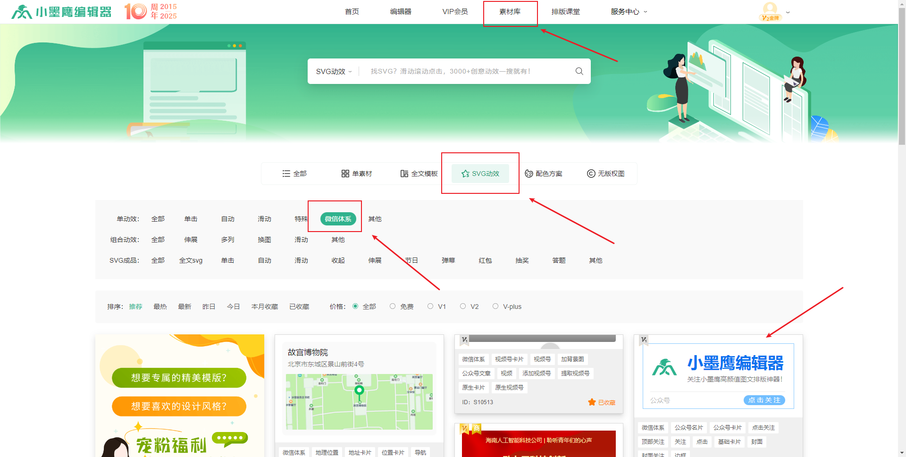Screen dimensions: 906x457
Task: Select 答题 in SVG成品 row
Action: coord(559,260)
